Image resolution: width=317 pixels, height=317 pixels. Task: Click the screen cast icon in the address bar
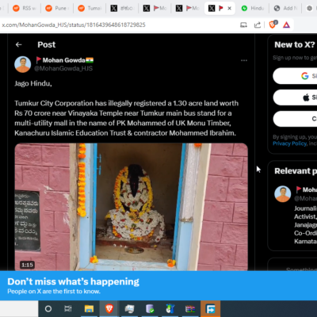(243, 25)
